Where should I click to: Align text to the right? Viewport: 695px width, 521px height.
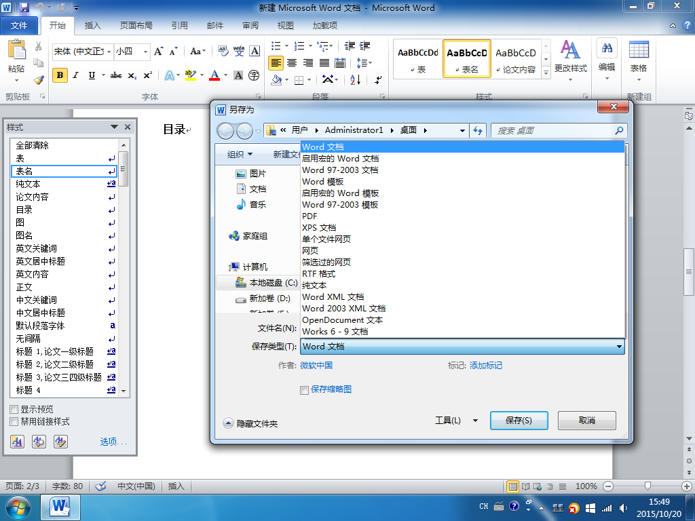coord(308,63)
